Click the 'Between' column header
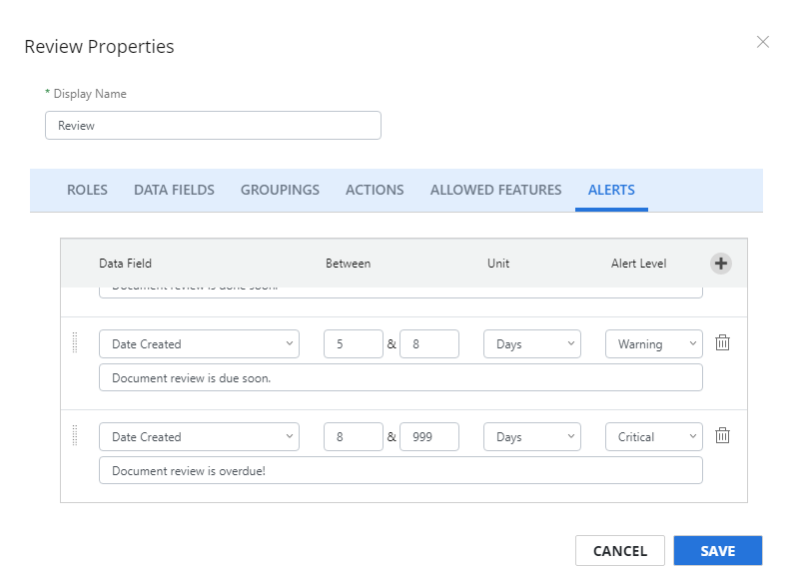 (348, 264)
